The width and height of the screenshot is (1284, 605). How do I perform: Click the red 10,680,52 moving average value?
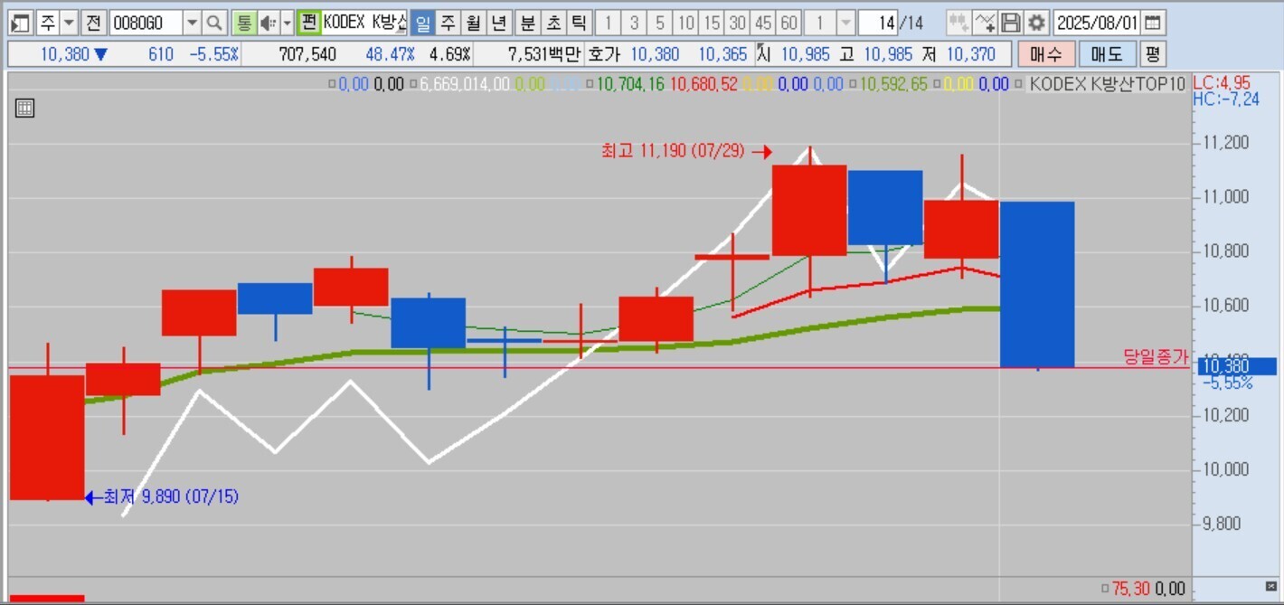(x=703, y=85)
